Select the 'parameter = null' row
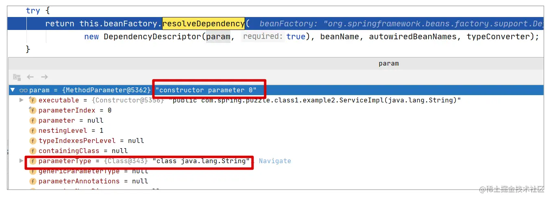The width and height of the screenshot is (551, 200). [x=276, y=120]
